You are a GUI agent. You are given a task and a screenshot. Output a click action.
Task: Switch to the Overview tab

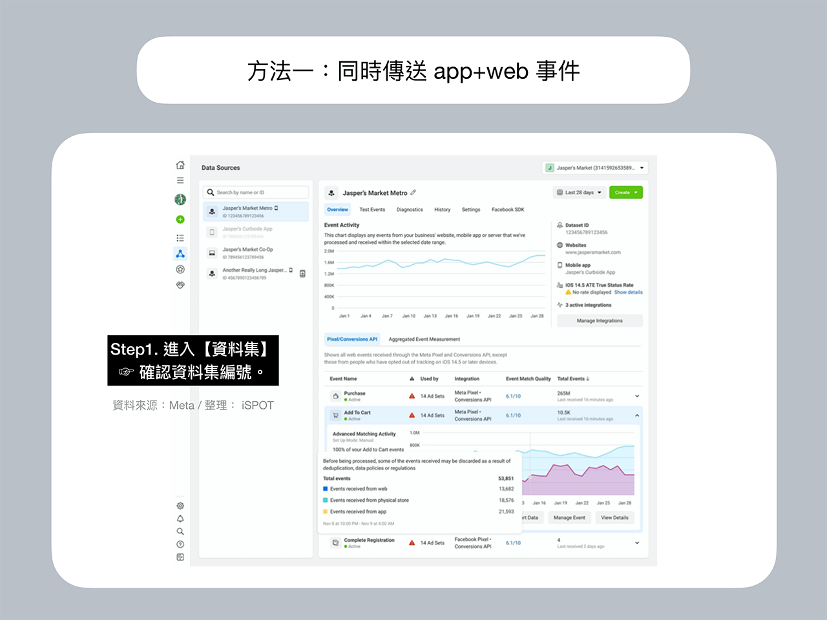[x=337, y=210]
